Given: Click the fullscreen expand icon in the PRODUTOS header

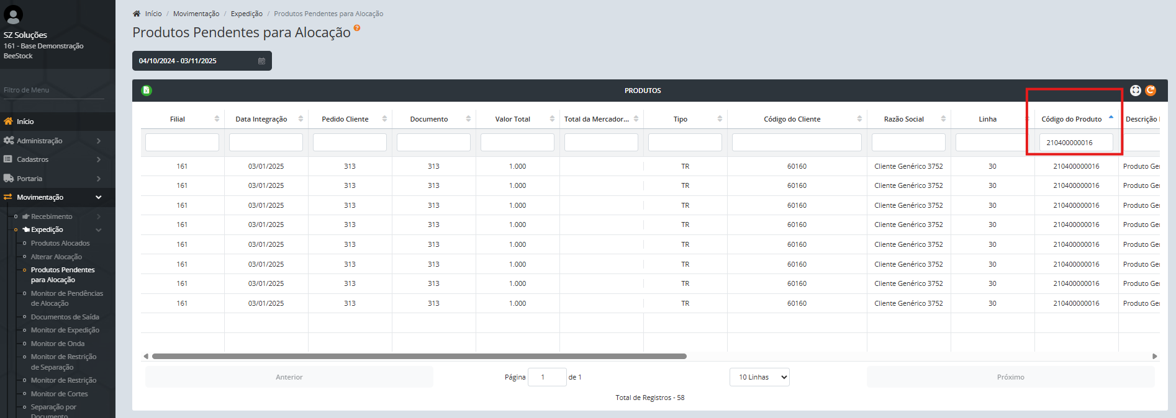Looking at the screenshot, I should (x=1135, y=91).
